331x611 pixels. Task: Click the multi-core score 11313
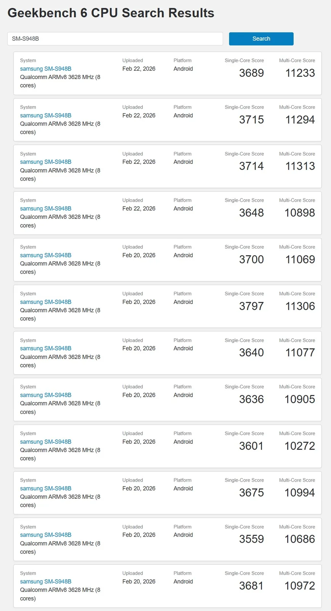(x=300, y=166)
